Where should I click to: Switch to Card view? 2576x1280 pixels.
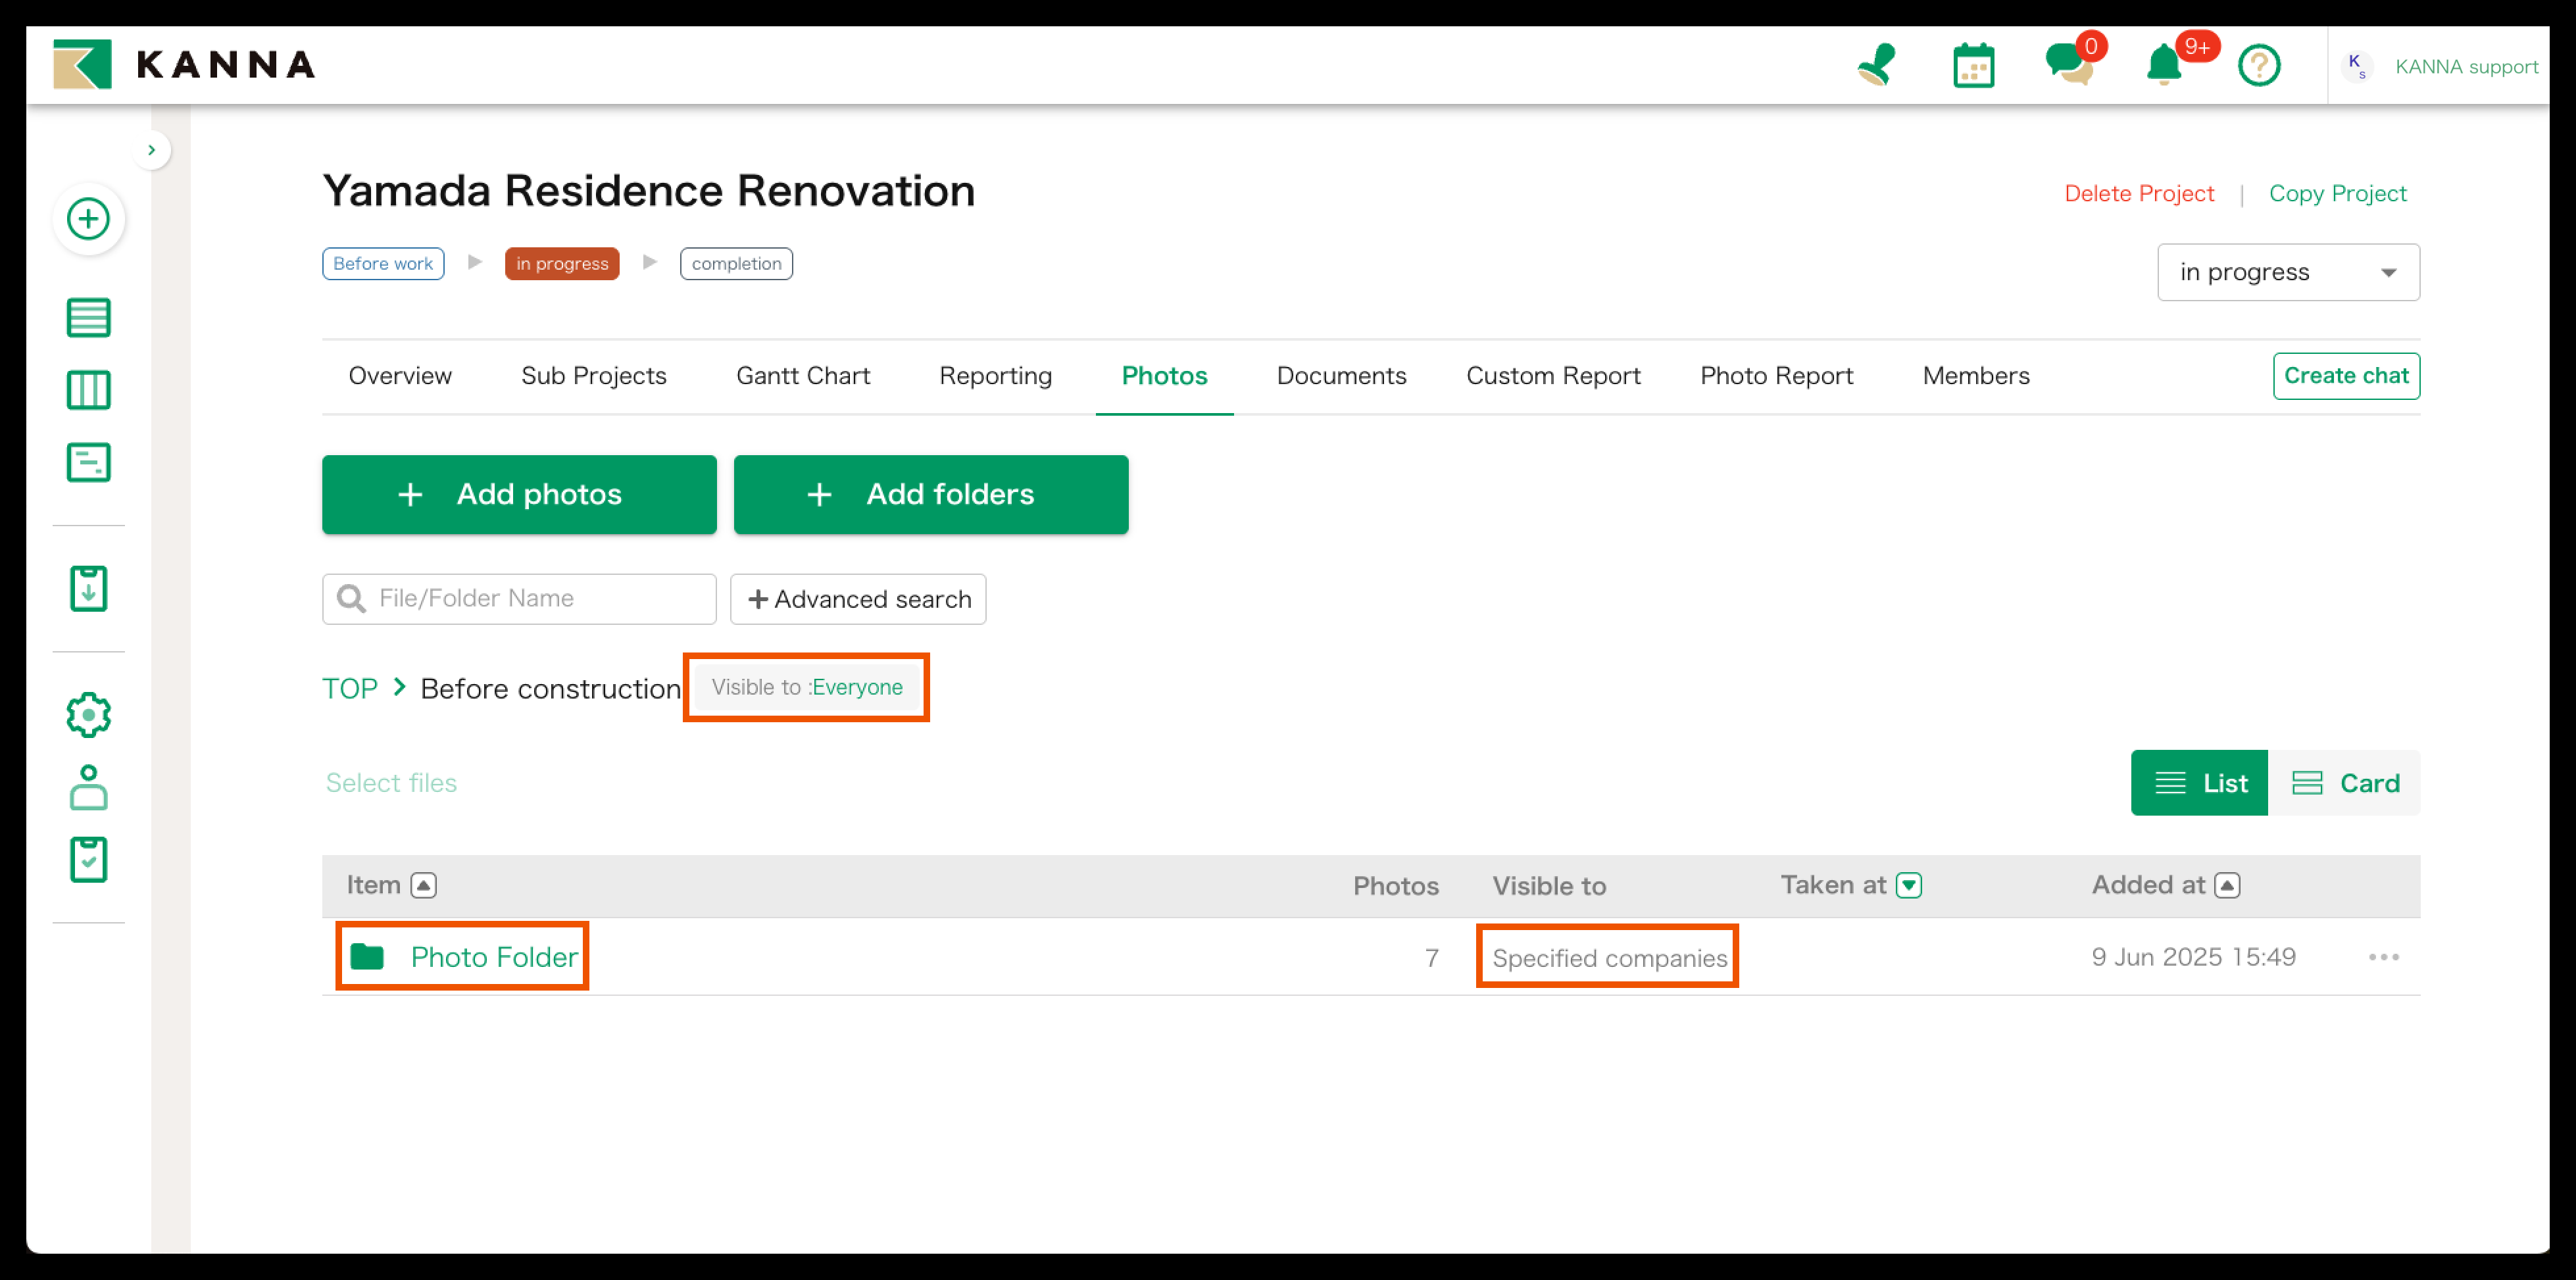2344,783
